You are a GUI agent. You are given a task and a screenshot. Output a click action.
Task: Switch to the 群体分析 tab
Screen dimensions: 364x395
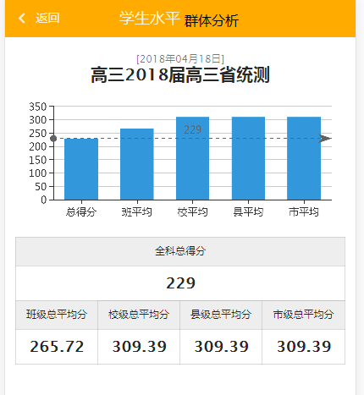[212, 21]
